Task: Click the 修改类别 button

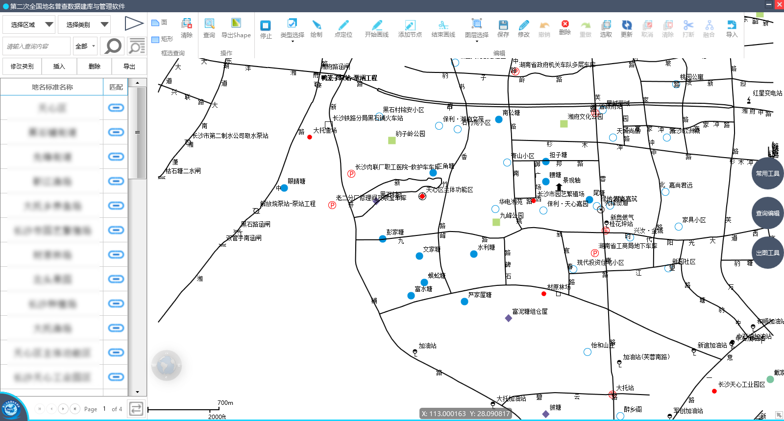Action: (x=22, y=66)
